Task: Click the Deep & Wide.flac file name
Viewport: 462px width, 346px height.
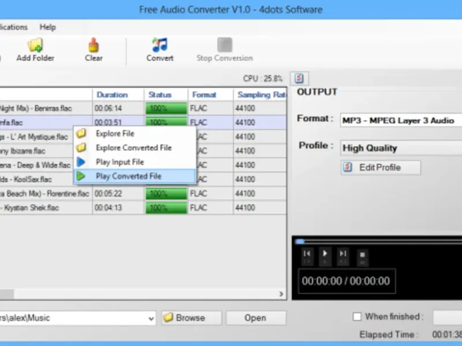Action: [35, 165]
